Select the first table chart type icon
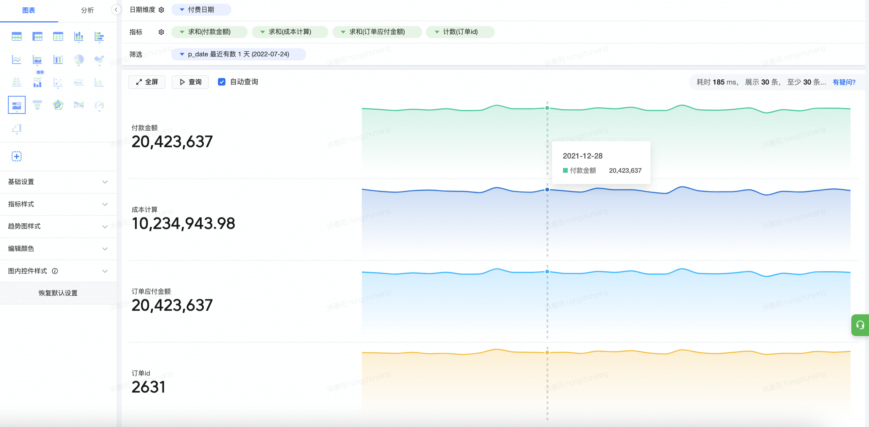869x427 pixels. tap(17, 36)
